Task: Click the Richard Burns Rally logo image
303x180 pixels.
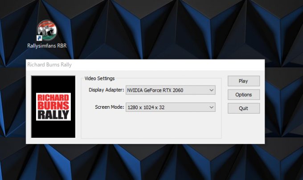Action: [53, 106]
